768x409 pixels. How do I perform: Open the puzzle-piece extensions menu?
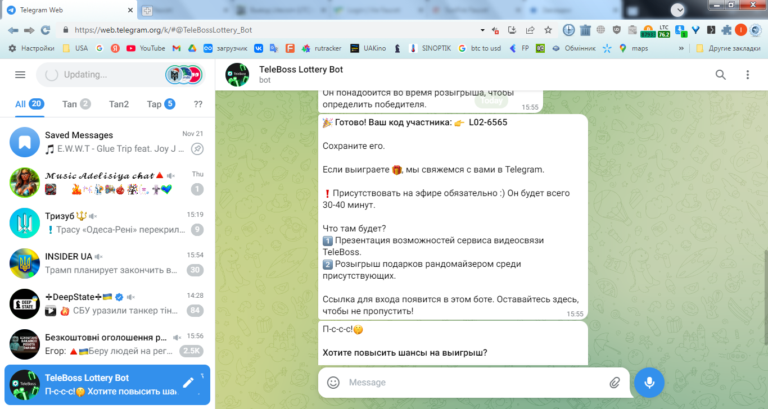[x=727, y=30]
